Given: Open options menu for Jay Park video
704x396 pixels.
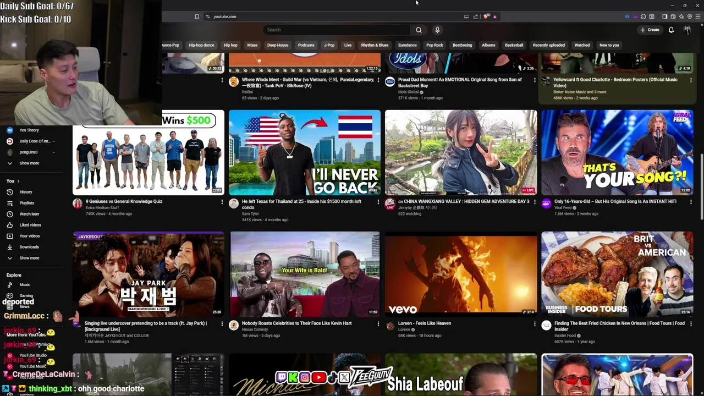Looking at the screenshot, I should [222, 324].
